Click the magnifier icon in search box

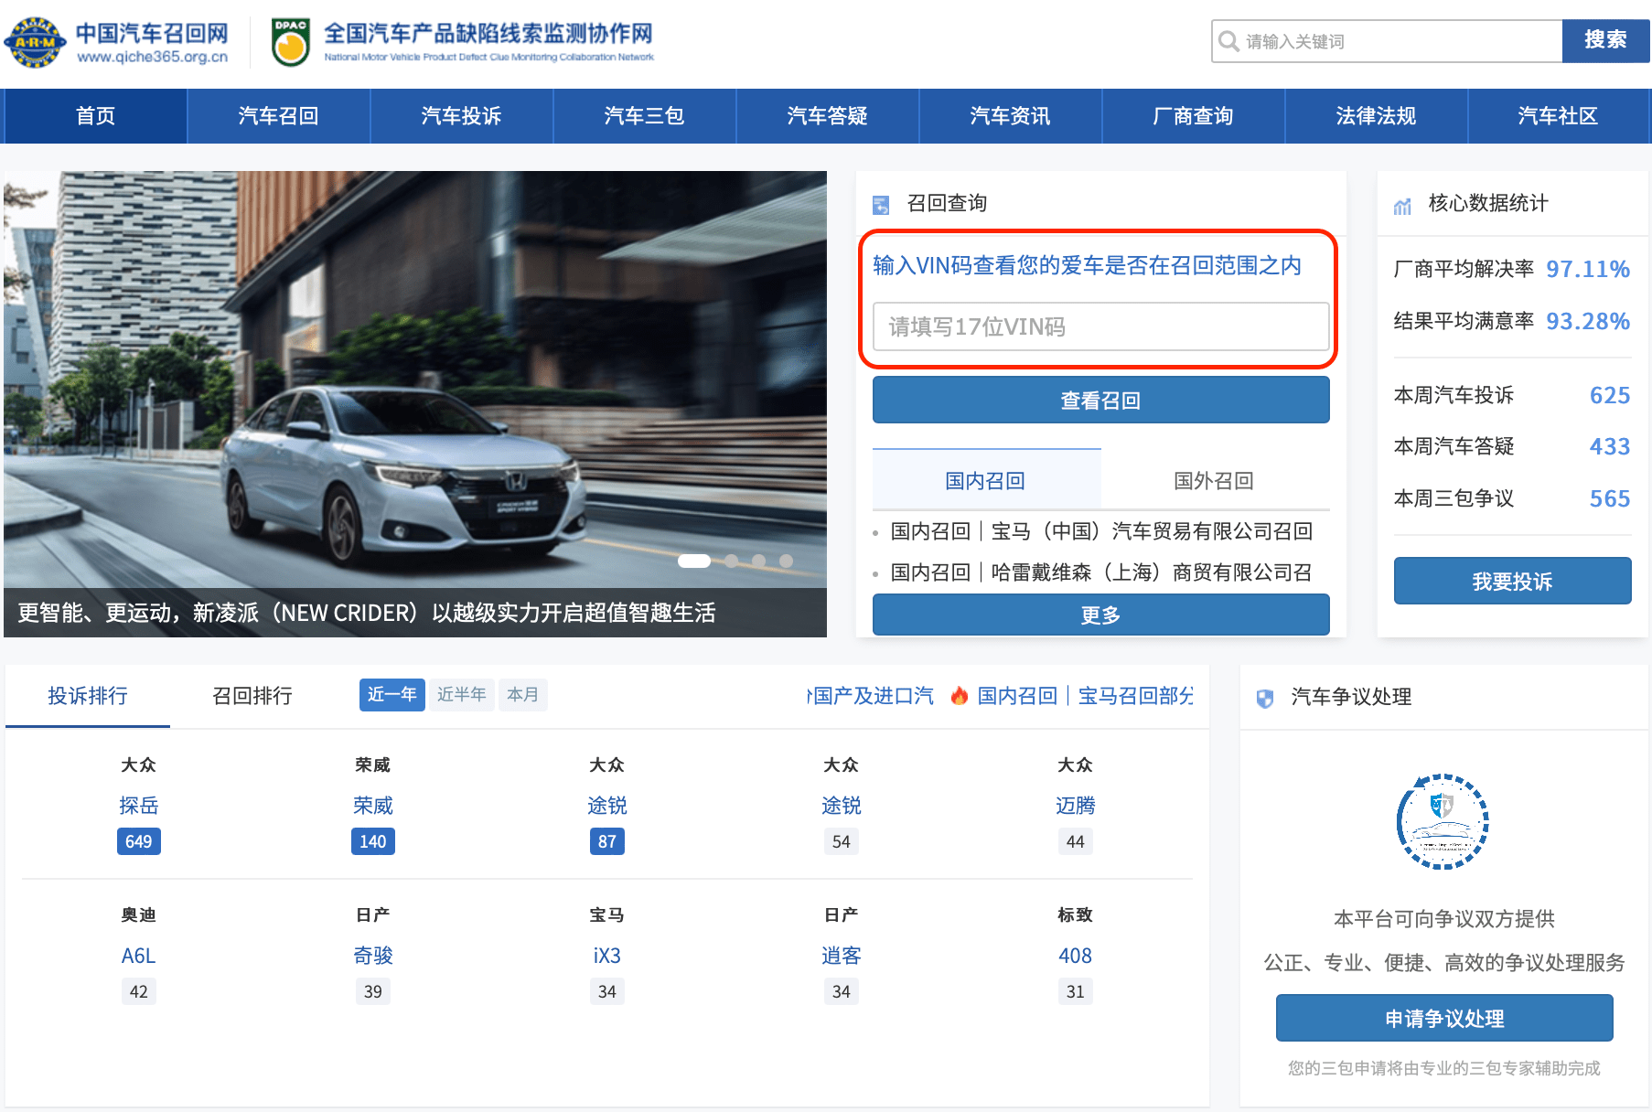click(x=1228, y=41)
